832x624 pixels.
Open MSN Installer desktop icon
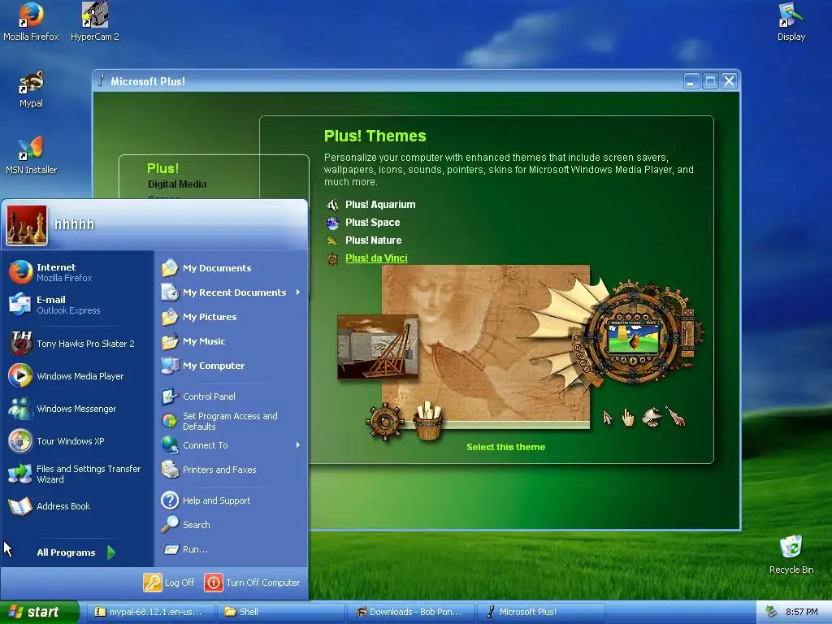point(31,155)
